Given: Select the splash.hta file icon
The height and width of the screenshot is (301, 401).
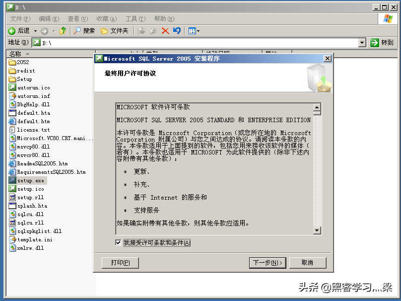Looking at the screenshot, I should [12, 206].
